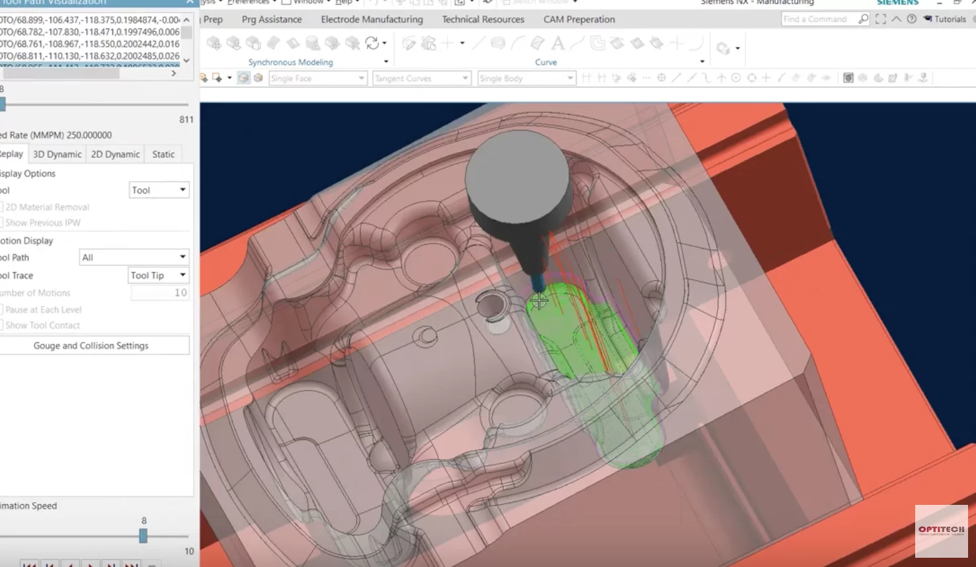Click the first Synchronous Modeling move face icon
This screenshot has height=567, width=976.
click(214, 44)
